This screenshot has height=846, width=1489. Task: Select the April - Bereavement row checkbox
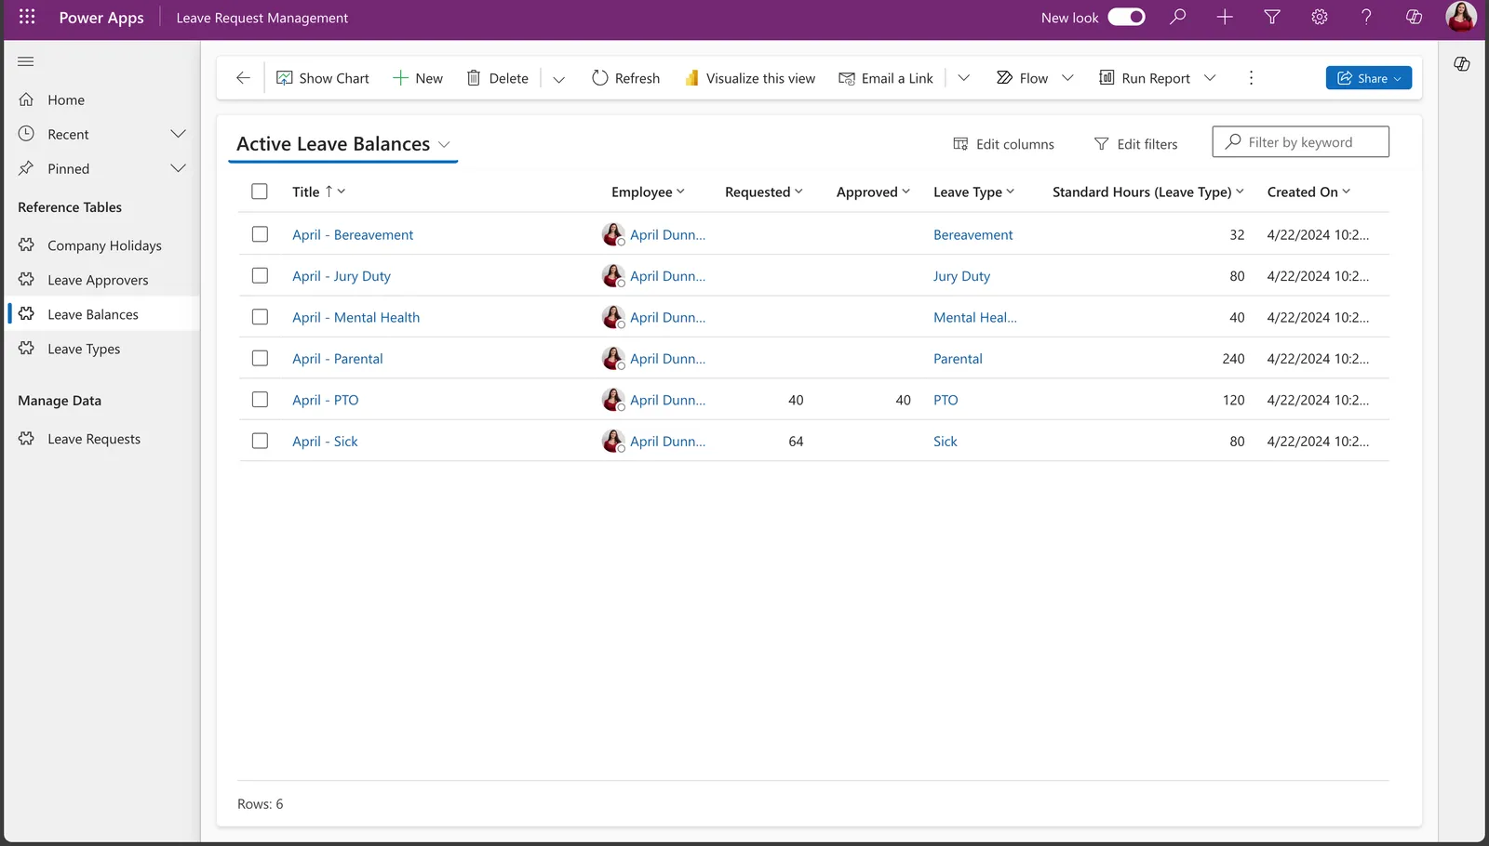point(260,234)
